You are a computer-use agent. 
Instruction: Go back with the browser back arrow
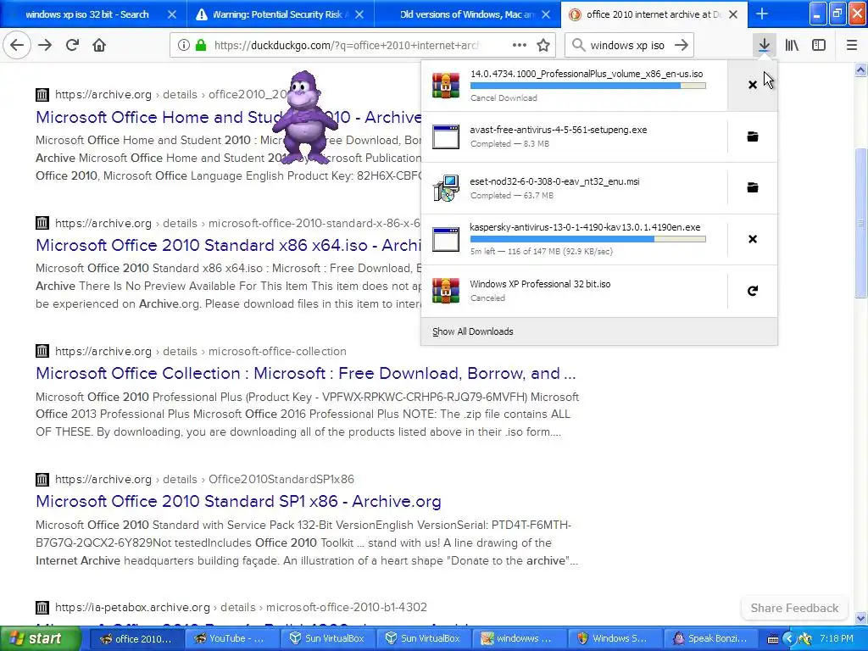point(17,46)
